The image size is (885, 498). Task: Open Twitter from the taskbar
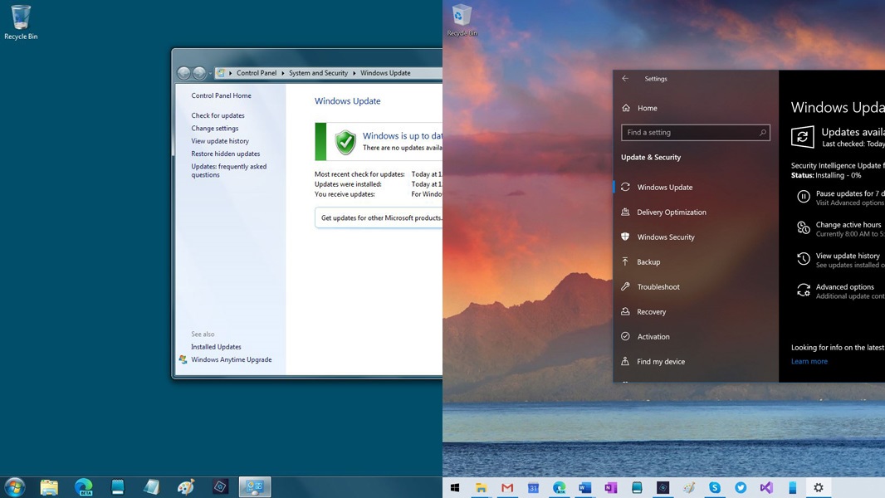(x=741, y=488)
